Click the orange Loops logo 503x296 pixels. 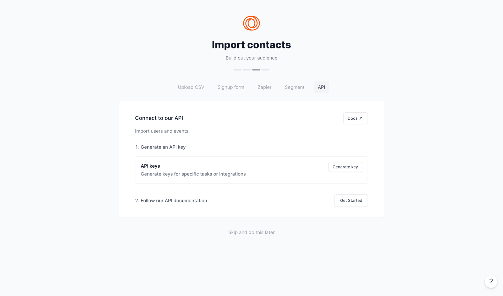tap(251, 23)
